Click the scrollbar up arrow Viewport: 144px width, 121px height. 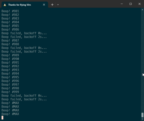[142, 10]
